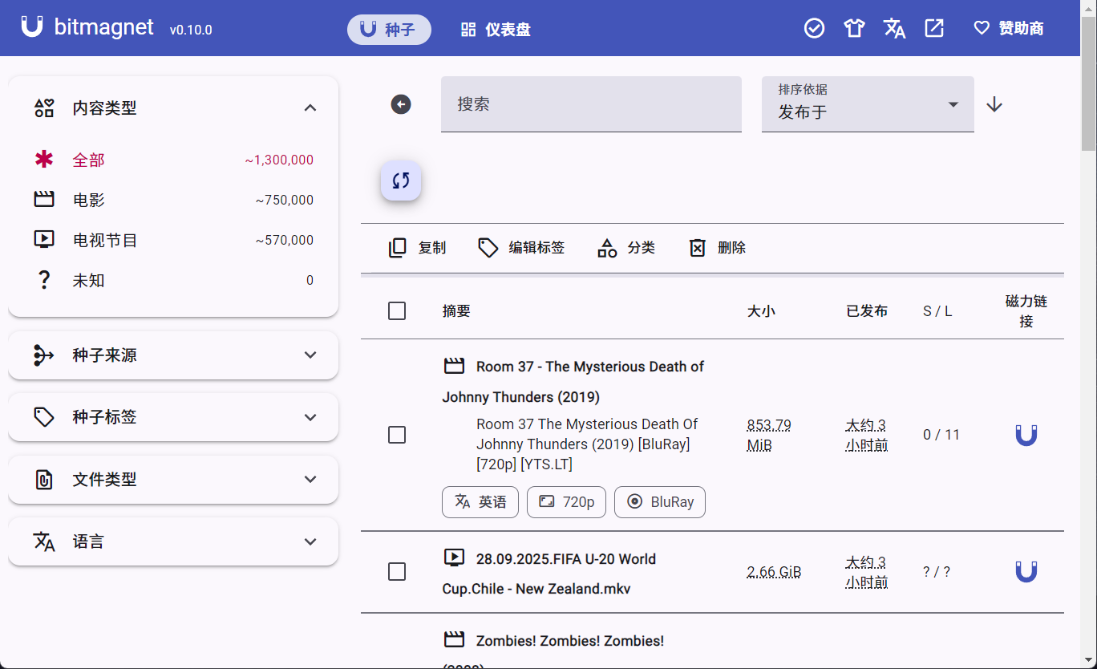Image resolution: width=1097 pixels, height=669 pixels.
Task: Switch to the 仪表盘 dashboard tab
Action: pyautogui.click(x=496, y=30)
